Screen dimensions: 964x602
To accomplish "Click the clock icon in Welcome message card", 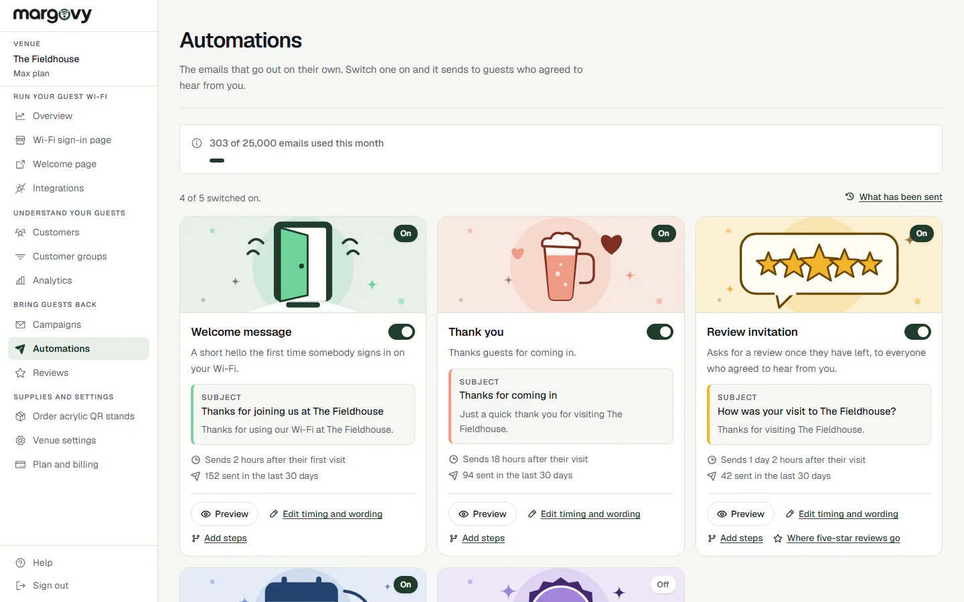I will point(195,460).
